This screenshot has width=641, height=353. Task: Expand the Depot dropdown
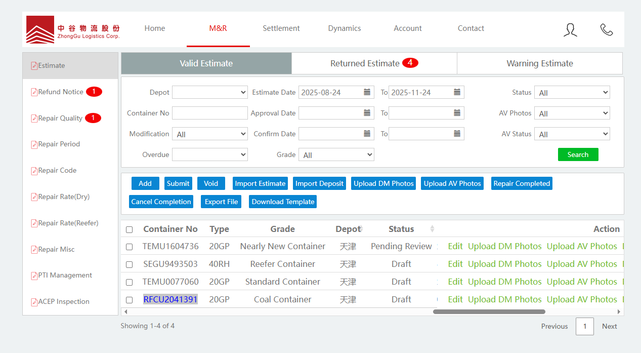[x=209, y=92]
